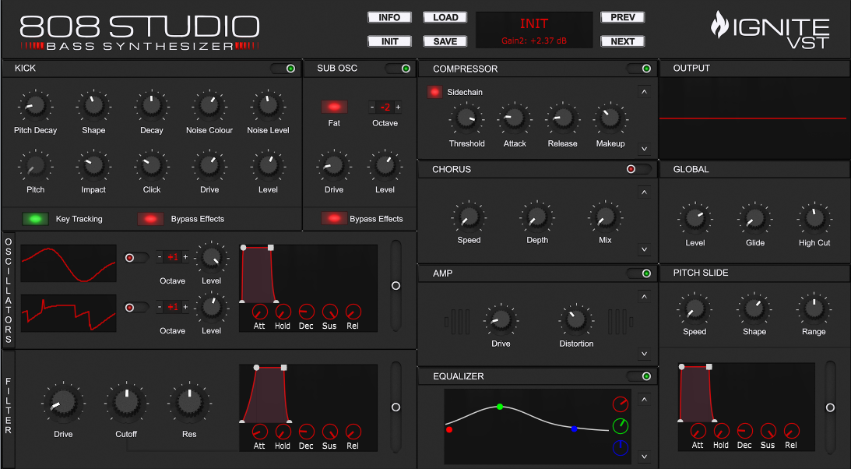Click the Compressor Makeup knob
Viewport: 851px width, 469px height.
click(610, 118)
